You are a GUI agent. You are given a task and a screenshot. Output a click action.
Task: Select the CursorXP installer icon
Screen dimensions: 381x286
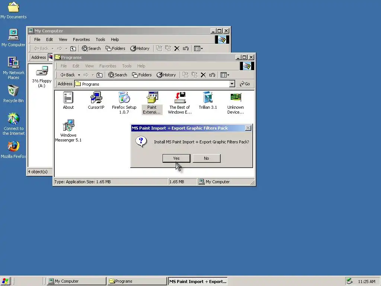point(96,101)
